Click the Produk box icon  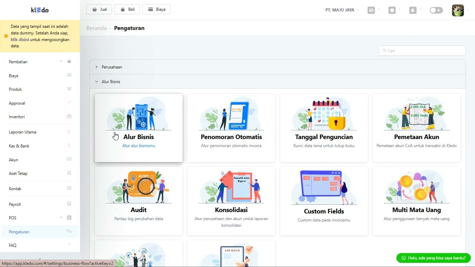(x=69, y=89)
